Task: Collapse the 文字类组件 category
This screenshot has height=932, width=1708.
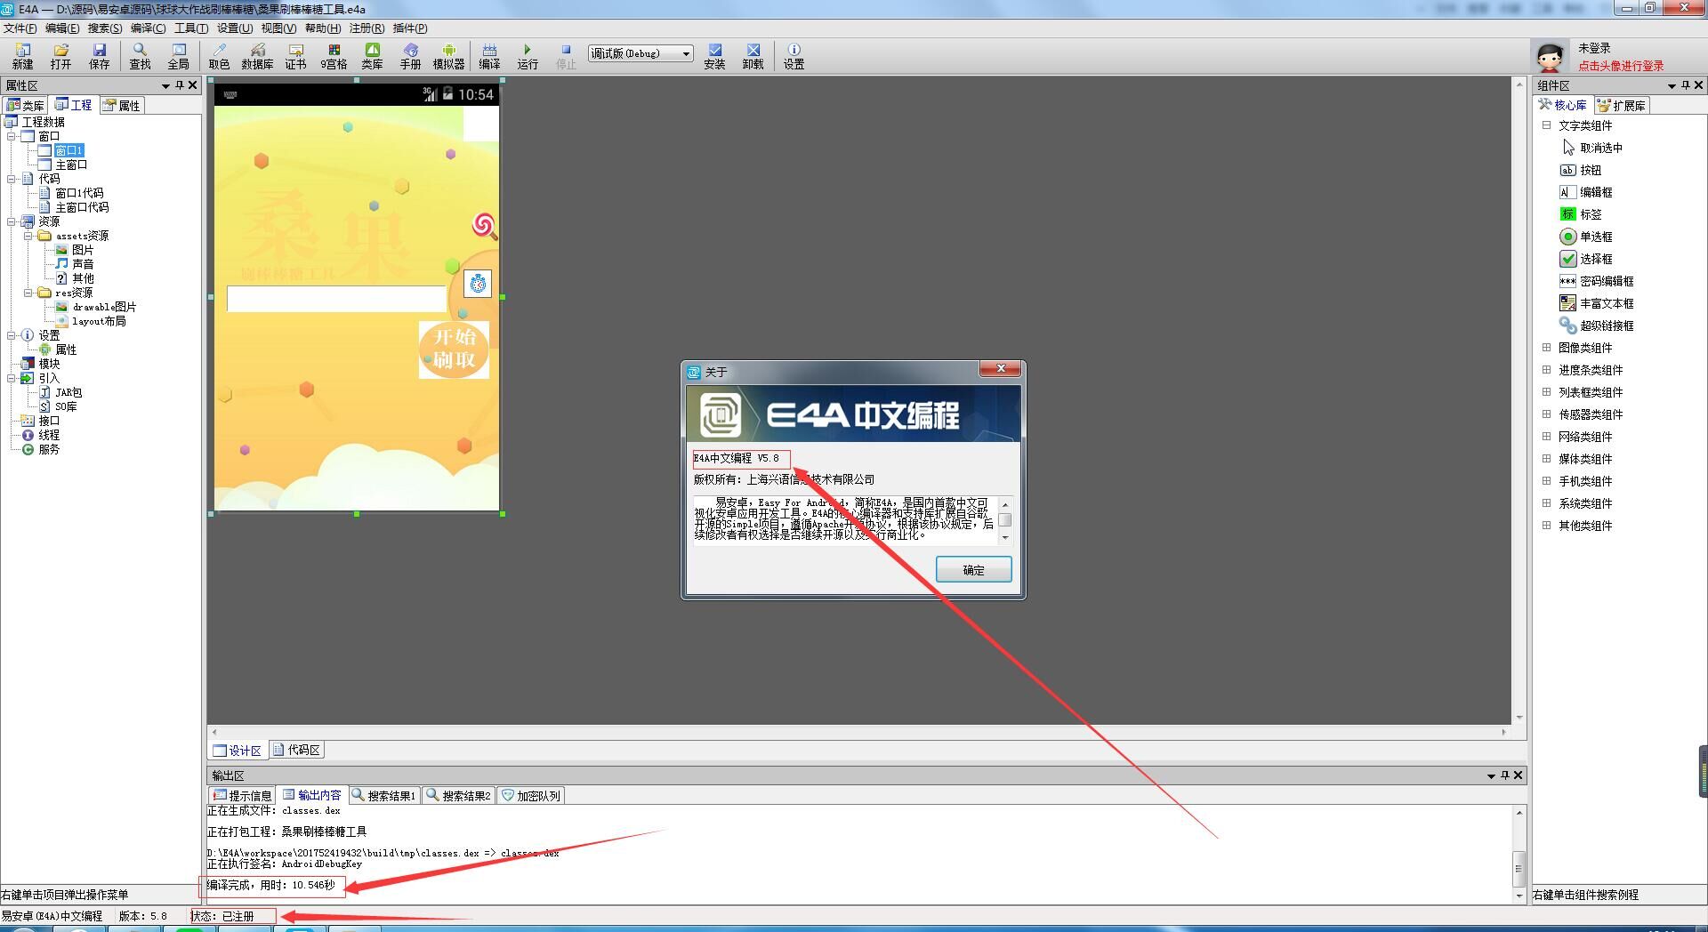Action: 1546,125
